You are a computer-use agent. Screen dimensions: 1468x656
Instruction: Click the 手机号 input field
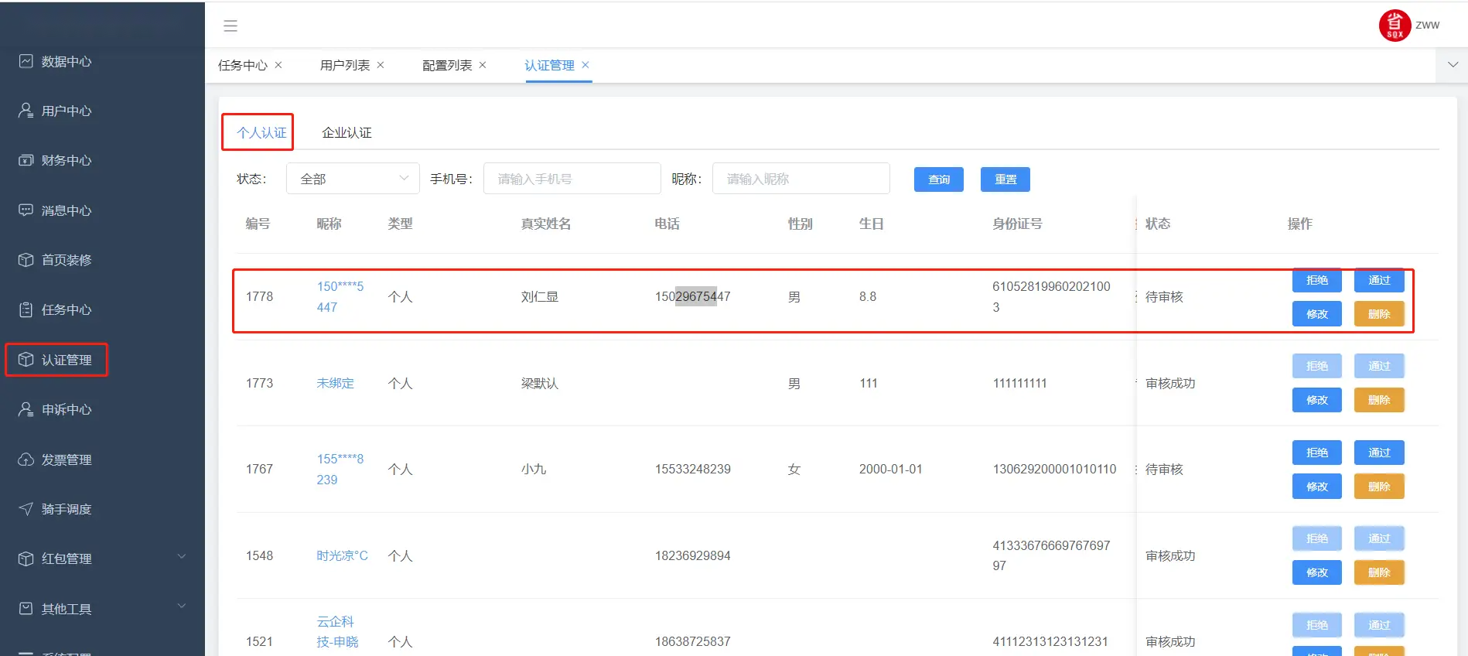572,179
